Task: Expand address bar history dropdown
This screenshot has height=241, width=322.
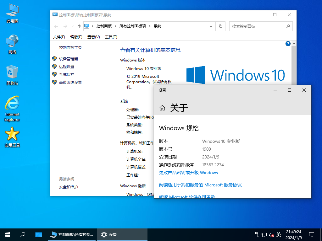Action: click(x=211, y=26)
